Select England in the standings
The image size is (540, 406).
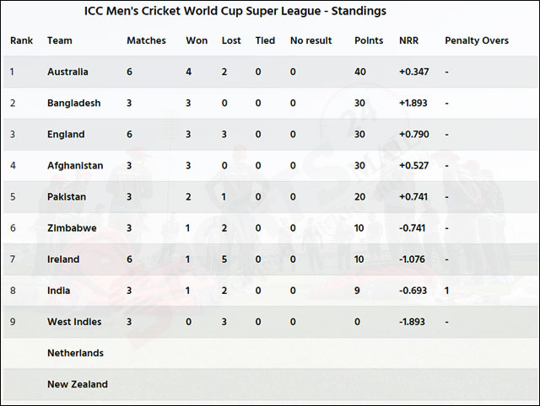coord(66,135)
